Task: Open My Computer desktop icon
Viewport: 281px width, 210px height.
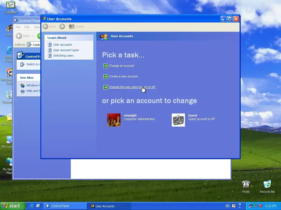Action: pyautogui.click(x=7, y=142)
